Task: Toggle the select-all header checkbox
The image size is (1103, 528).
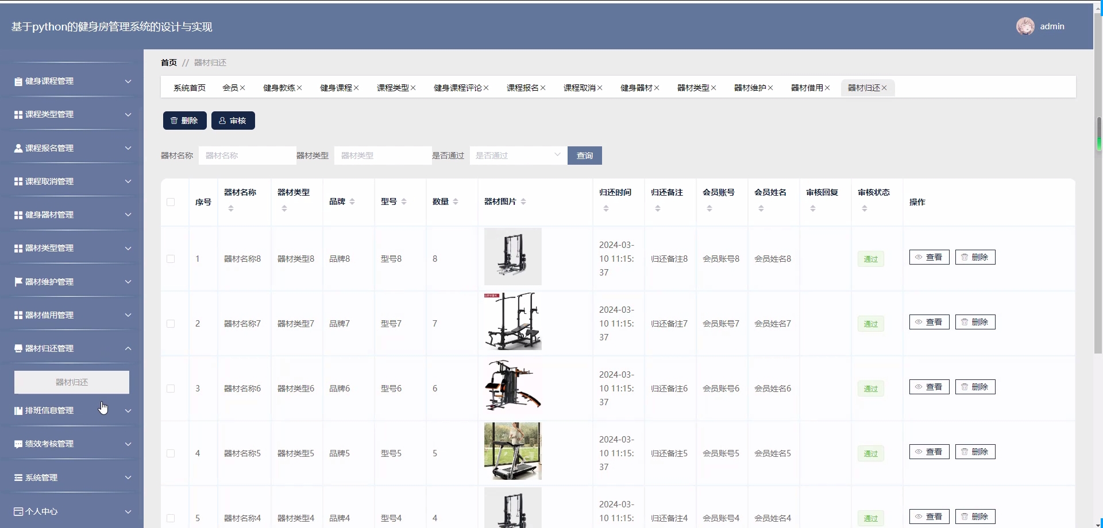Action: pos(171,202)
